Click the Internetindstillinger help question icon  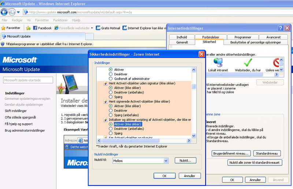pos(280,28)
